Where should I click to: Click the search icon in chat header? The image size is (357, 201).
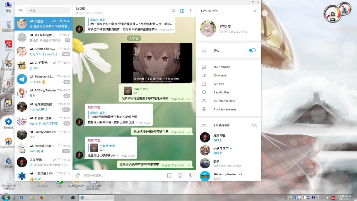173,11
